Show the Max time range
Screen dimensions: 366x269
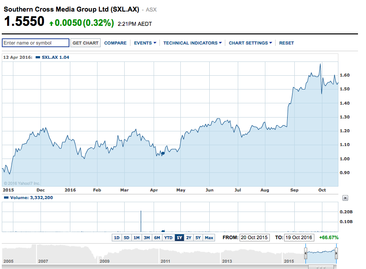[x=209, y=238]
